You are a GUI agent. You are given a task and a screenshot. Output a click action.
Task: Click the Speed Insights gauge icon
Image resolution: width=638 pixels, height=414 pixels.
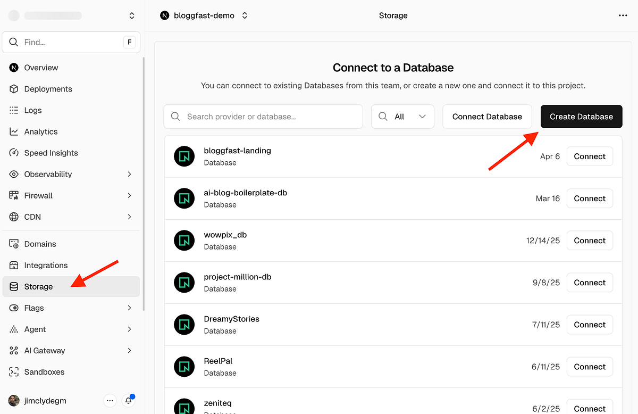[x=14, y=153]
